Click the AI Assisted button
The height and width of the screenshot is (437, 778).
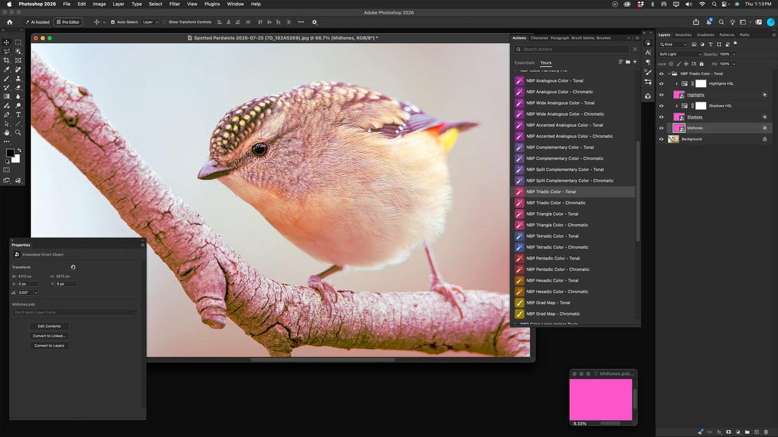(37, 22)
